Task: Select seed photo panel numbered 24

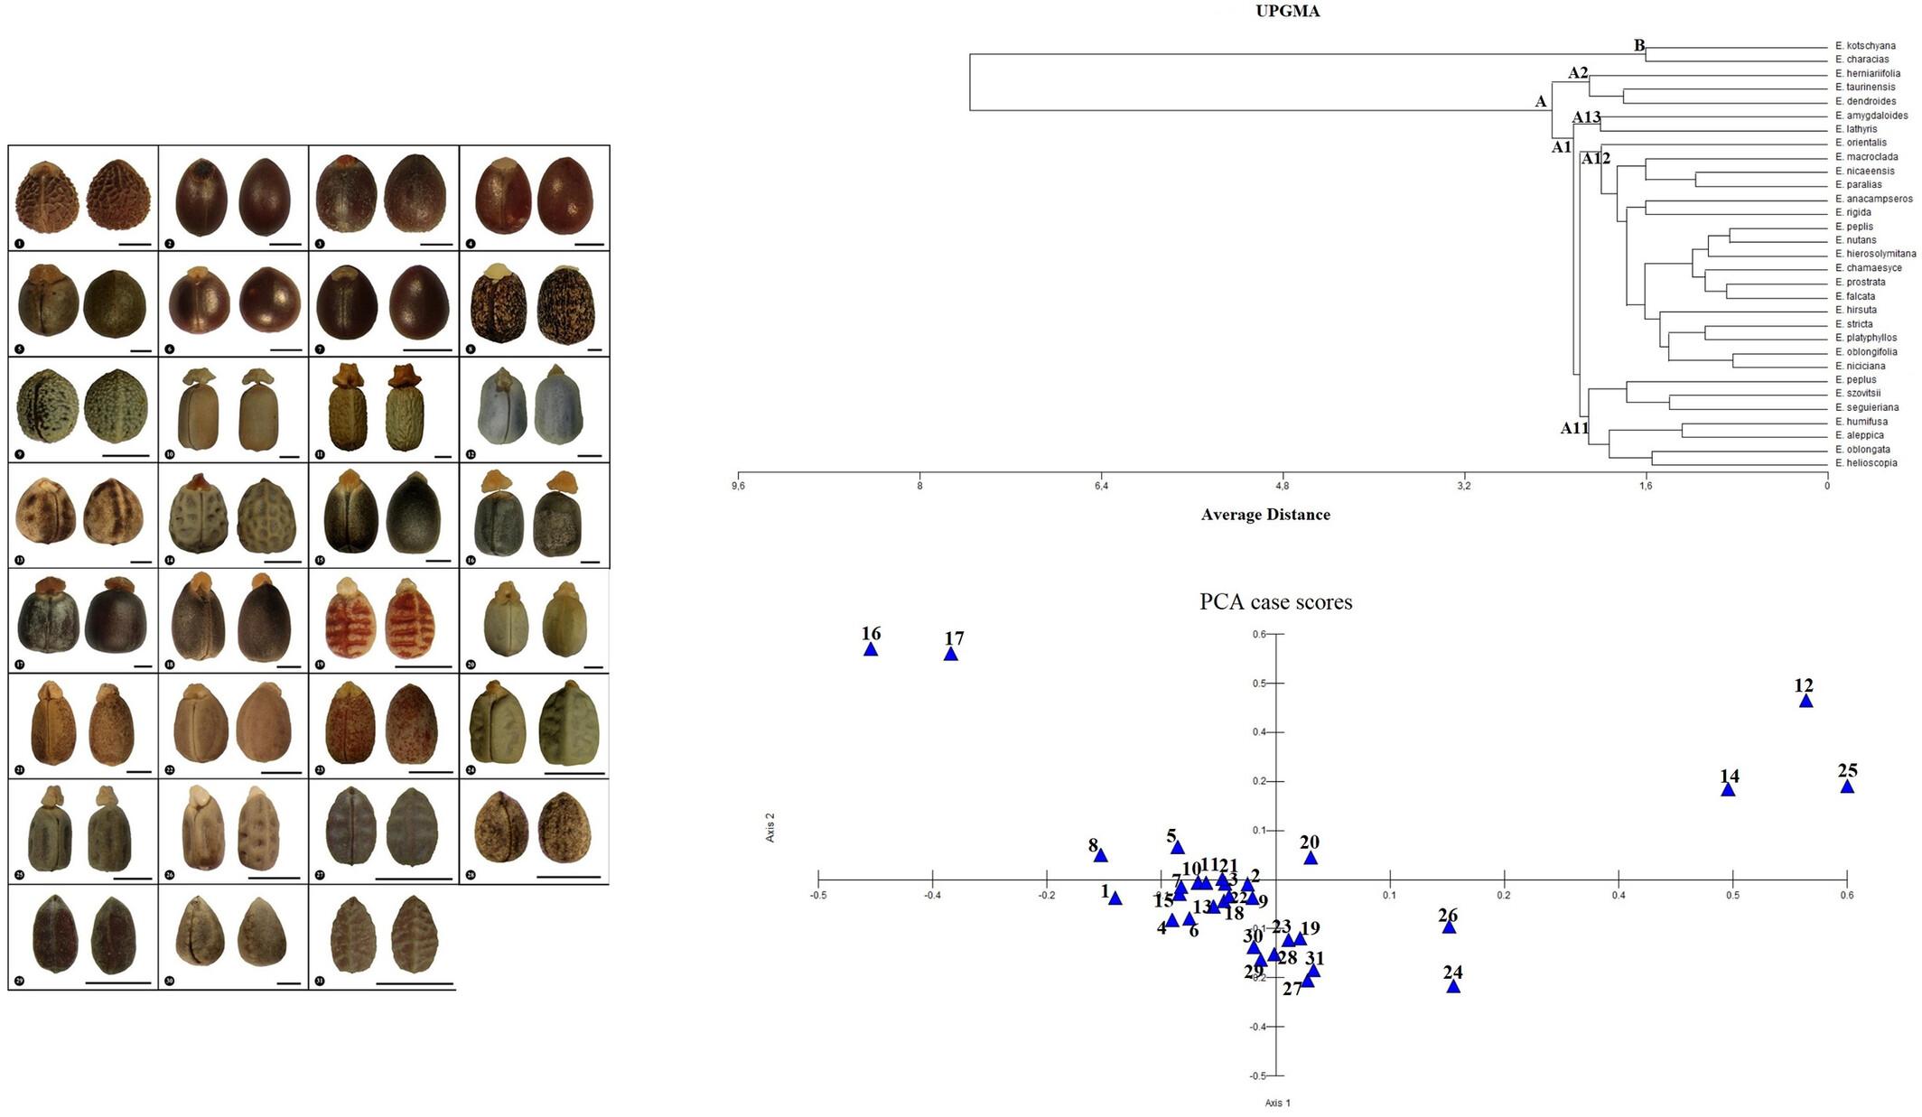Action: pyautogui.click(x=535, y=726)
